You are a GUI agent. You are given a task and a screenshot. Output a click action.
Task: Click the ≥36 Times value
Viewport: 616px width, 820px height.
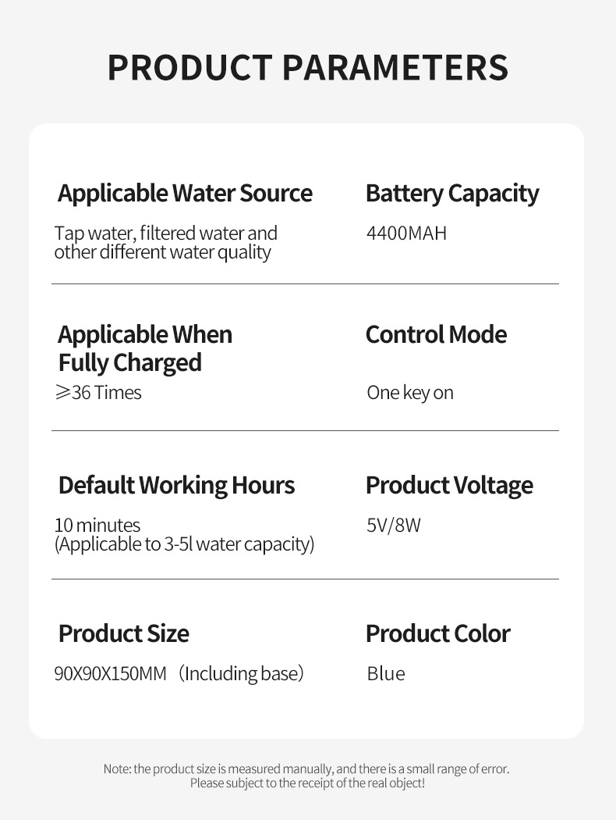pos(98,393)
